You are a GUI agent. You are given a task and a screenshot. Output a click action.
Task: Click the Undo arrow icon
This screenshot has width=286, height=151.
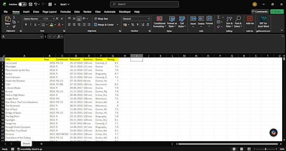pyautogui.click(x=36, y=4)
